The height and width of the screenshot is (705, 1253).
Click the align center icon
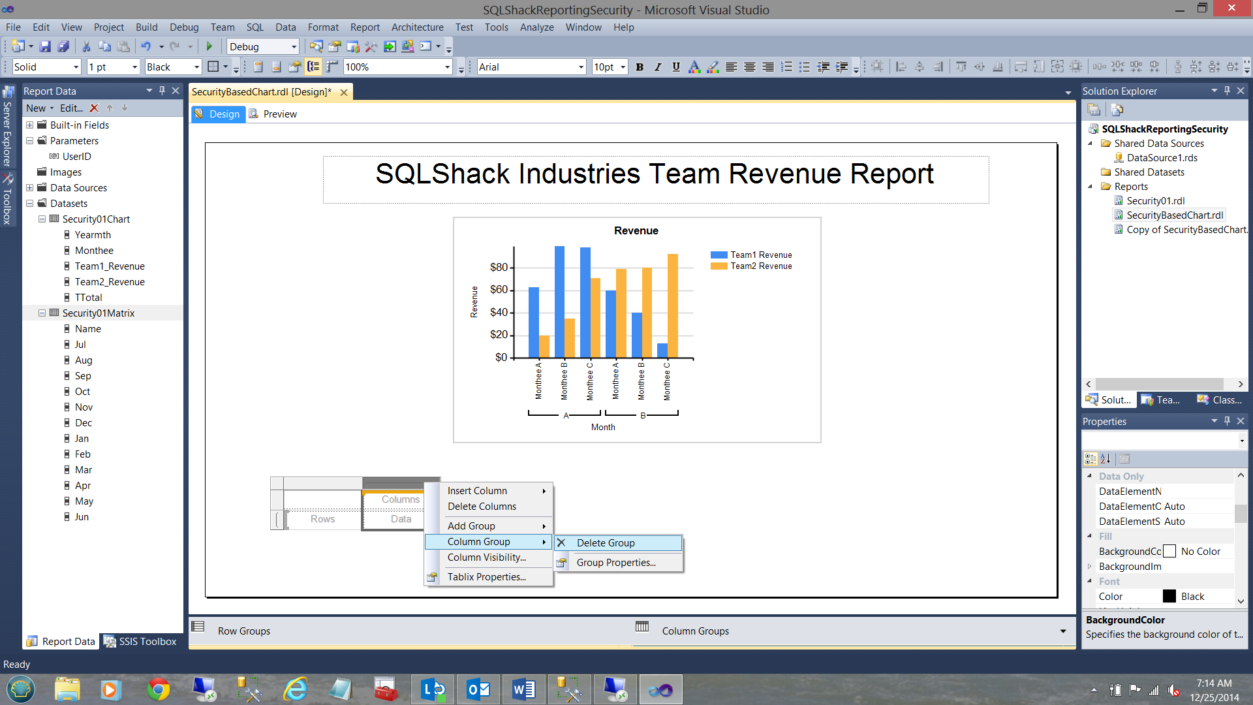pos(750,67)
